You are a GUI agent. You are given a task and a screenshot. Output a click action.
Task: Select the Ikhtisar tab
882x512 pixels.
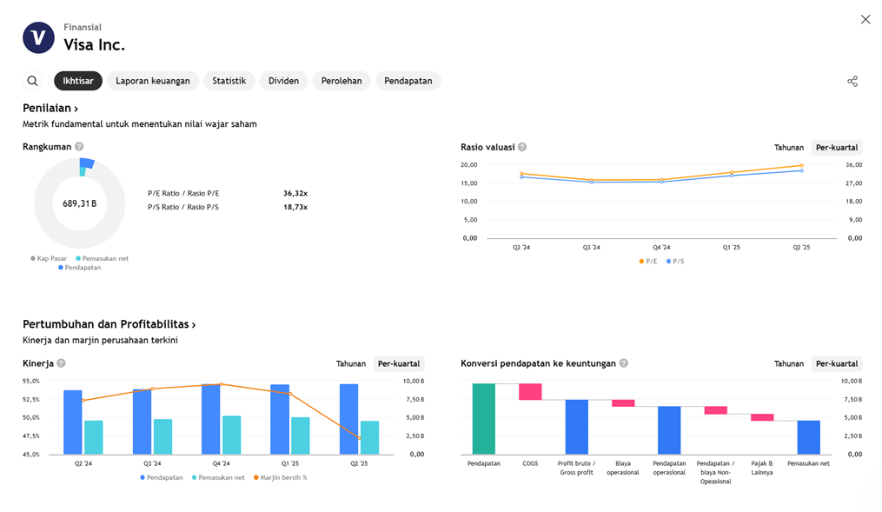click(78, 81)
